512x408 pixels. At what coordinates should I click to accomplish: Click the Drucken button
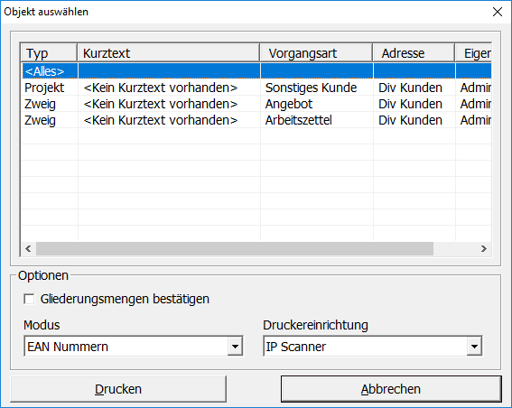[118, 389]
